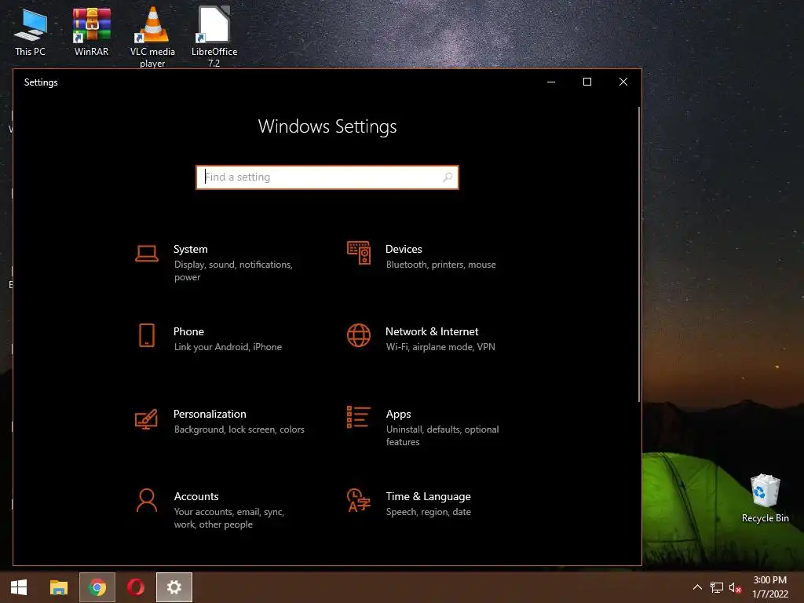Viewport: 804px width, 603px height.
Task: Click 'Uninstall, defaults, optional features' description
Action: pyautogui.click(x=443, y=436)
